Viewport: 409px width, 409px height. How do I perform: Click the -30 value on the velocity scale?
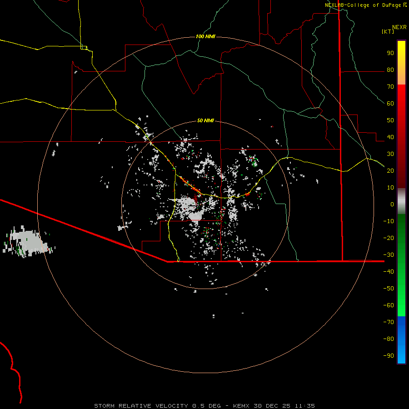click(x=389, y=255)
